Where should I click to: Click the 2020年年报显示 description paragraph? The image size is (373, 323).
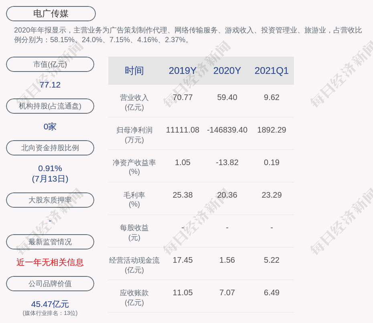click(188, 35)
